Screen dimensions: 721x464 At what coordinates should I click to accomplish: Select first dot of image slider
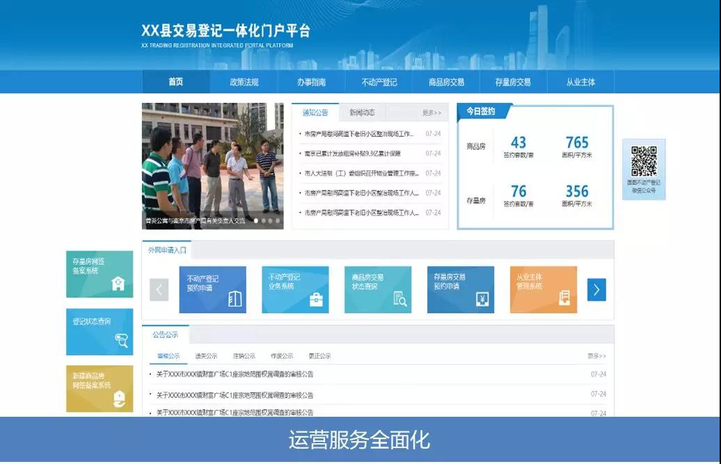click(x=255, y=221)
